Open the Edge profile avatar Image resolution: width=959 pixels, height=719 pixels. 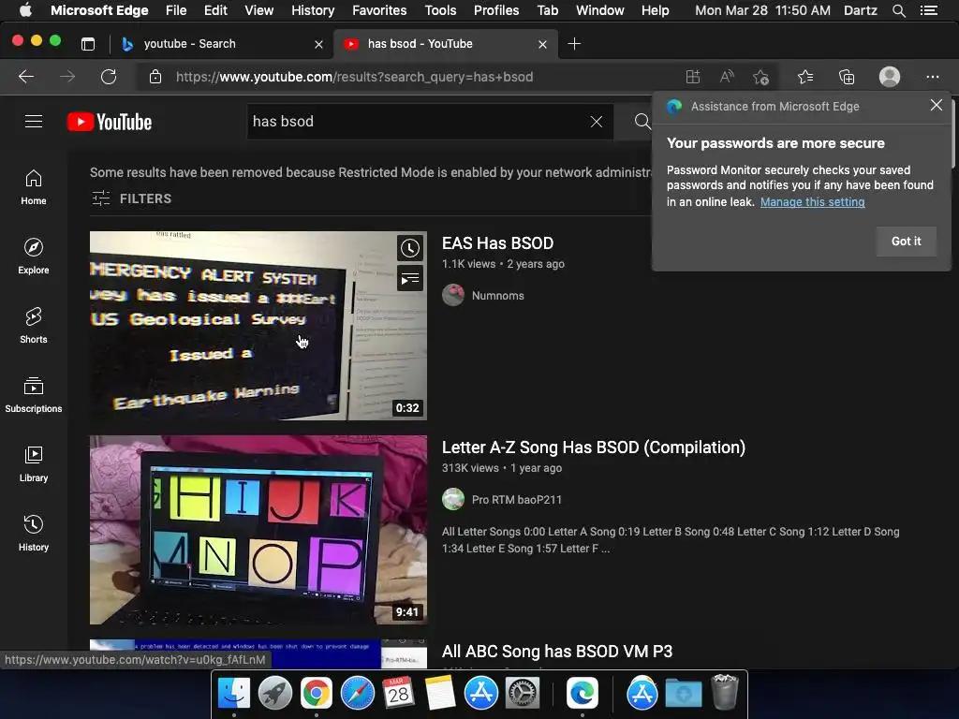pos(890,77)
